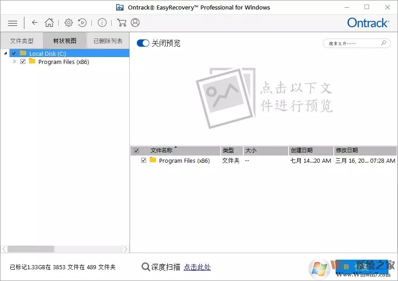Toggle the 关闭预览 preview switch

143,43
